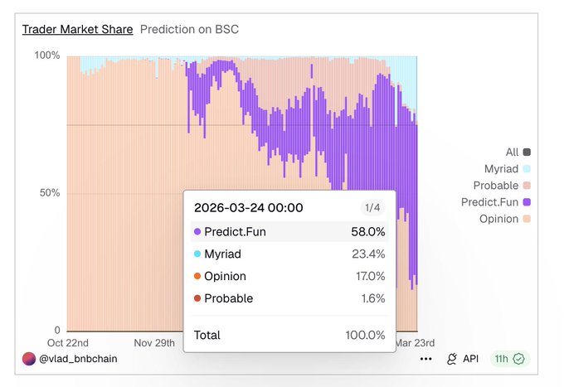Screen dimensions: 564x387
Task: Click the API text label
Action: [471, 359]
